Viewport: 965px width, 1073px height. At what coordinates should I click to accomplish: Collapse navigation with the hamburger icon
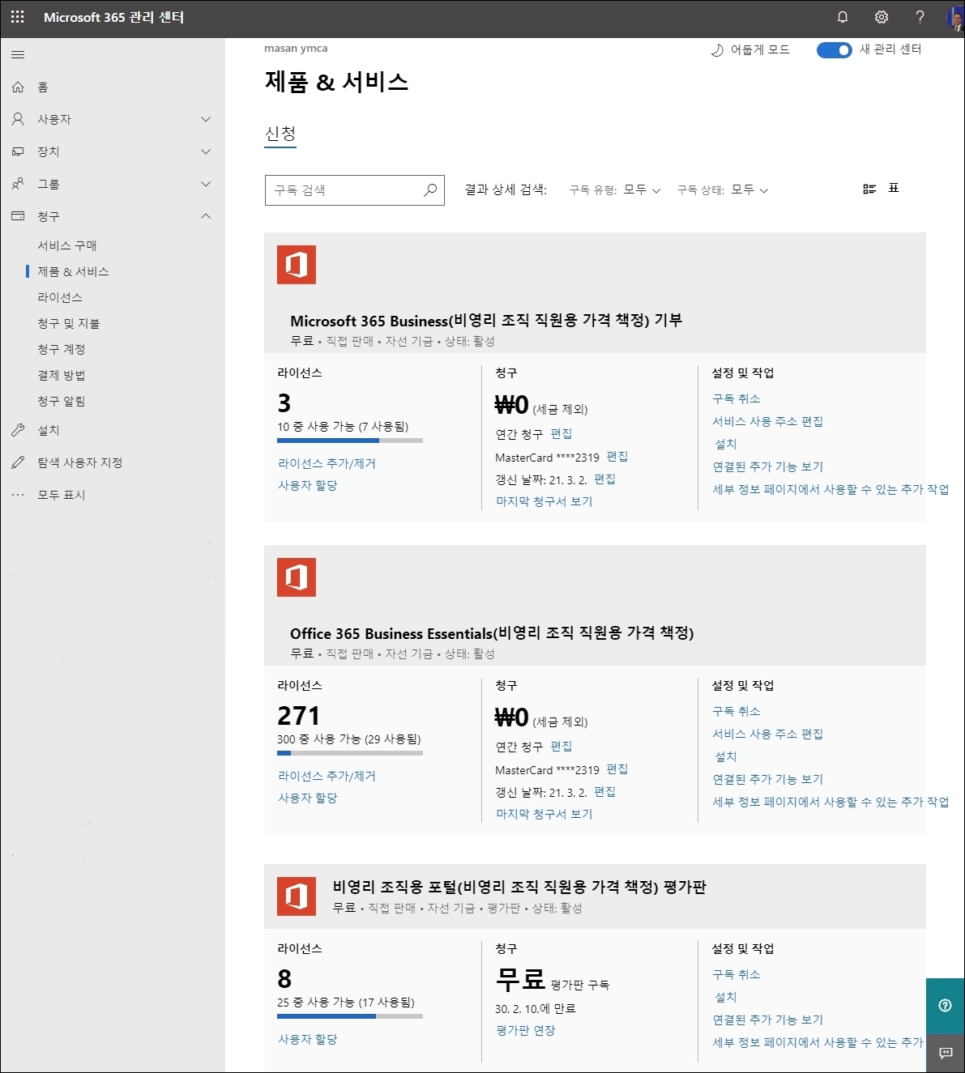(x=18, y=55)
